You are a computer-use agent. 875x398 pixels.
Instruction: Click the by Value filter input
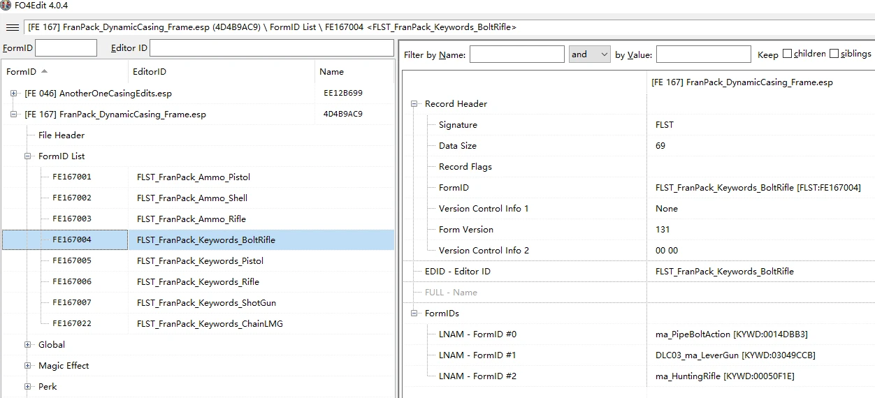click(x=703, y=54)
